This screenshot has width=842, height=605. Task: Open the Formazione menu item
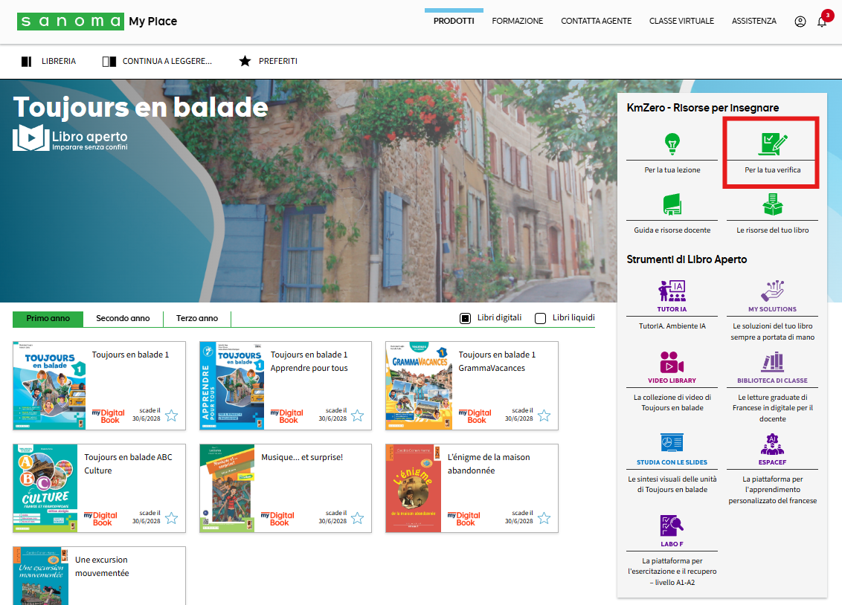tap(518, 21)
